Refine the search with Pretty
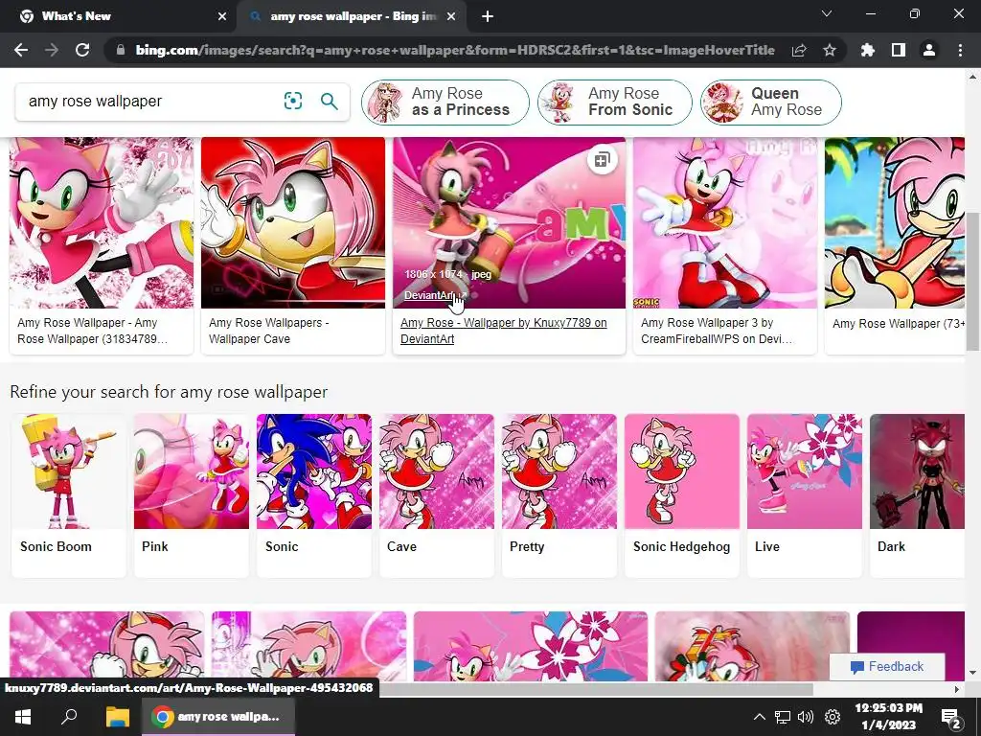Screen dimensions: 981x736 [x=559, y=495]
